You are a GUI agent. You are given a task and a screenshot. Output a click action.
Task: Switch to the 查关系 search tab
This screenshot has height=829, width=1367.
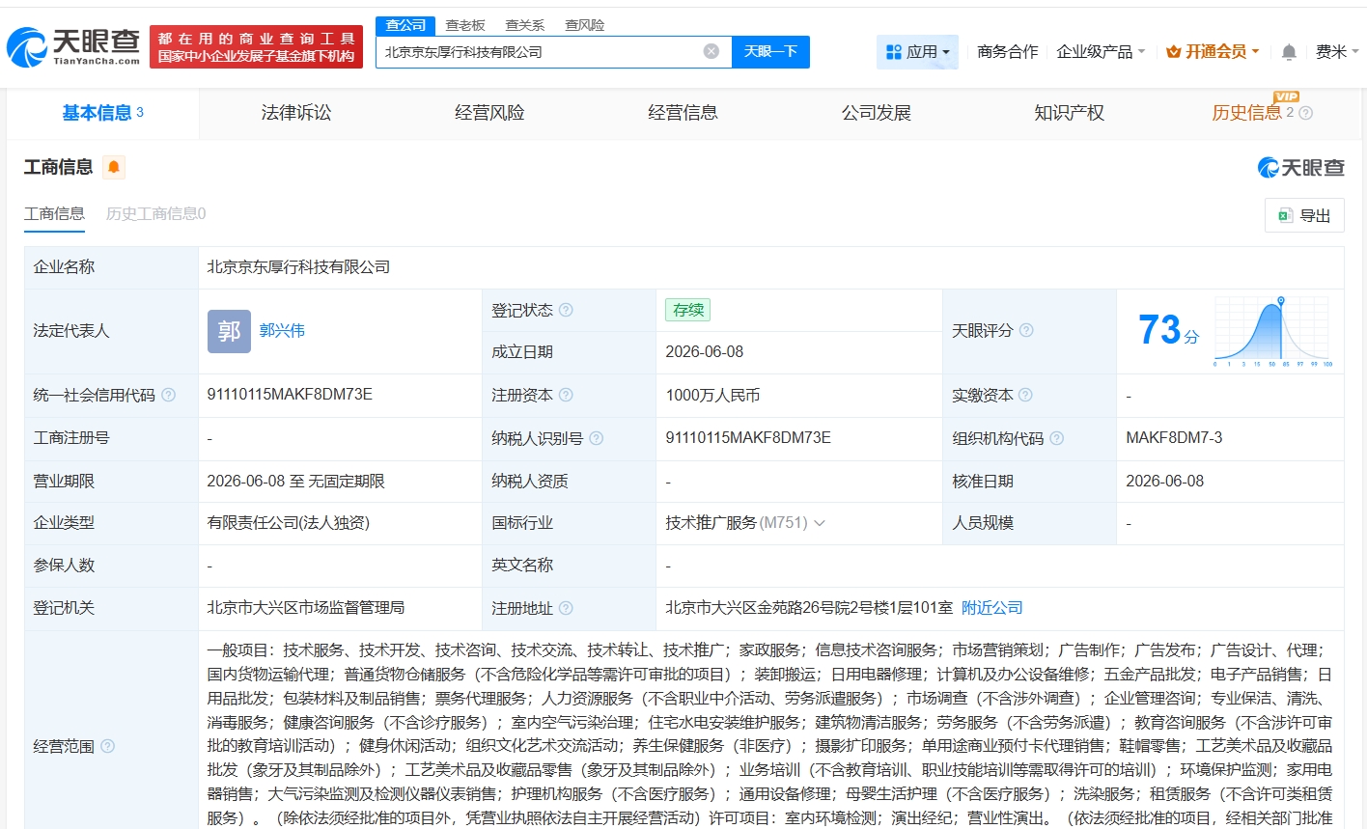[x=525, y=25]
